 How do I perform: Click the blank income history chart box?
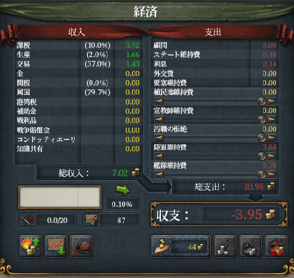point(60,197)
